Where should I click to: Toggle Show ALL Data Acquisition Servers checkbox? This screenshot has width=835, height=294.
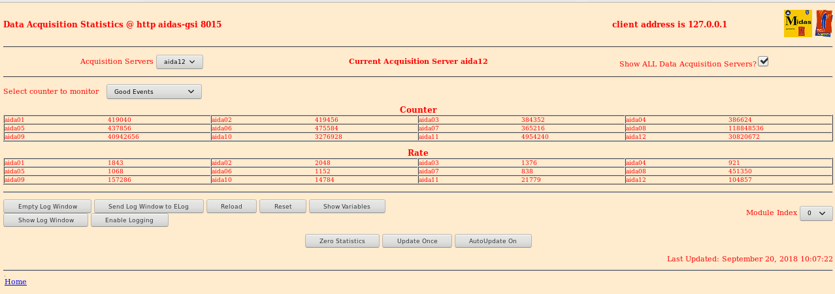(763, 61)
